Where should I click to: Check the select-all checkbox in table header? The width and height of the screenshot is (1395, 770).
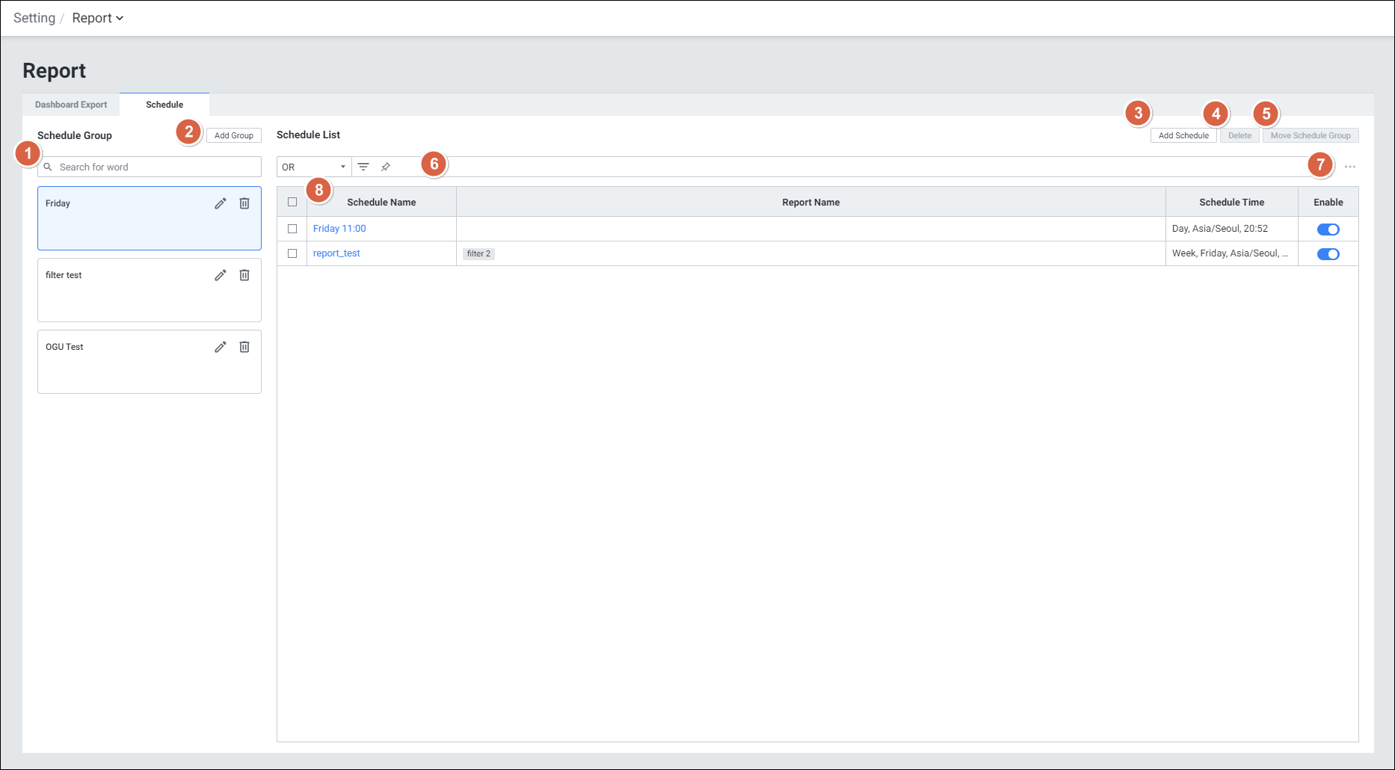pyautogui.click(x=292, y=202)
